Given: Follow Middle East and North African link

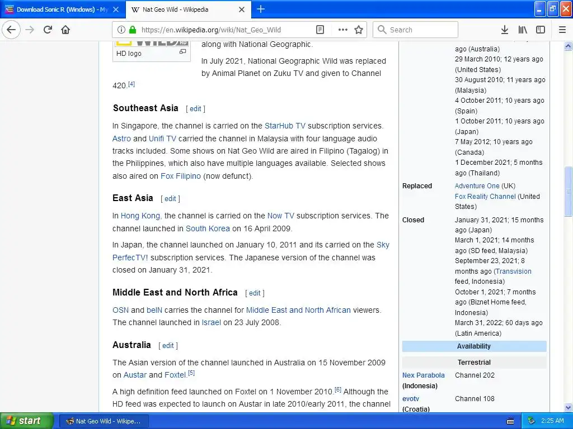Looking at the screenshot, I should click(298, 311).
